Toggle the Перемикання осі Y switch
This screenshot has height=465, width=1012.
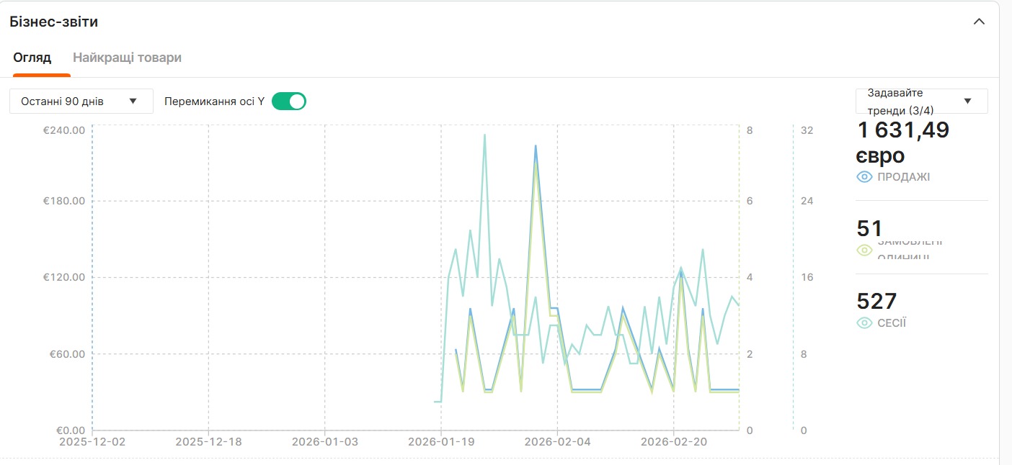(289, 101)
